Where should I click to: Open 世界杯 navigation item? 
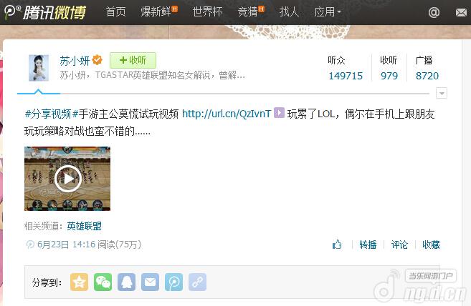pos(208,12)
